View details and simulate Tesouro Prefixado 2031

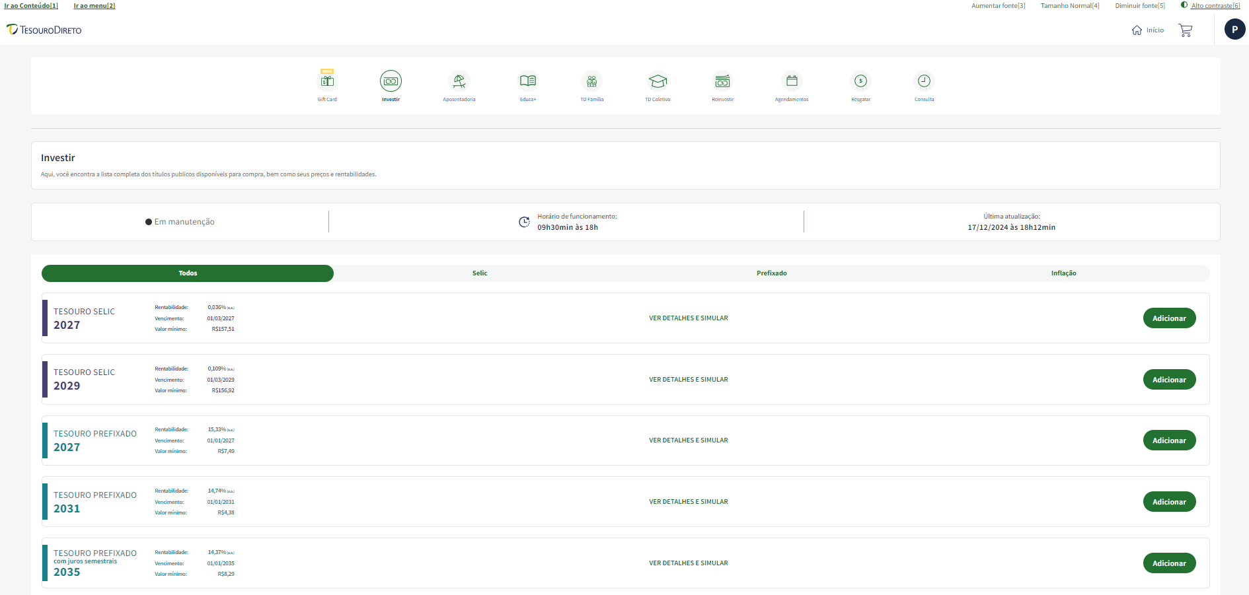click(x=689, y=502)
